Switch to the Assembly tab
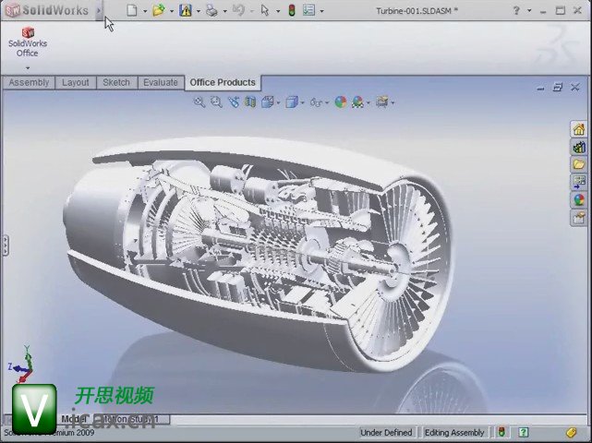The image size is (592, 443). (x=29, y=82)
